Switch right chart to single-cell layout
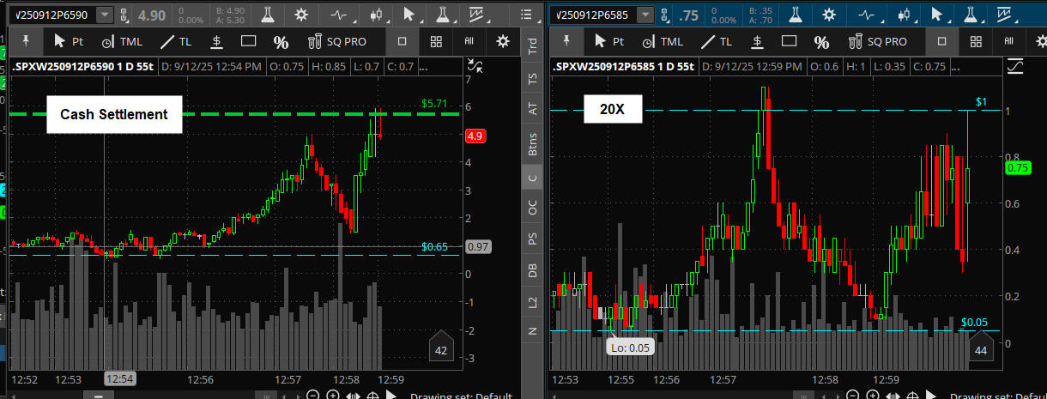 coord(942,41)
